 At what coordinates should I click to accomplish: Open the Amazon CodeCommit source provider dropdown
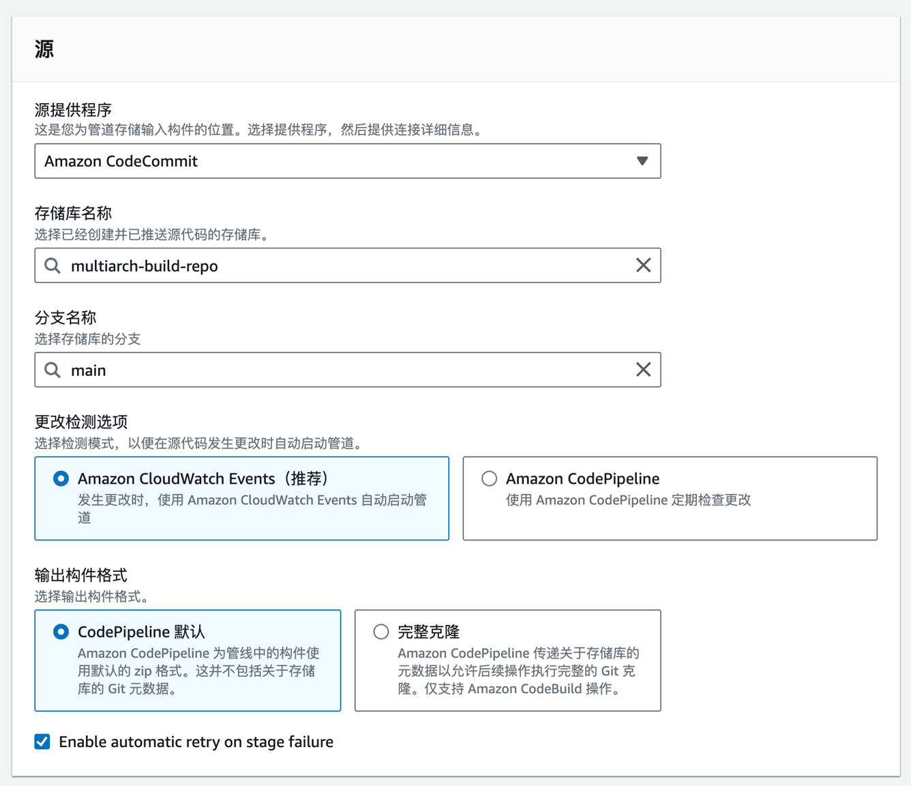(x=348, y=161)
